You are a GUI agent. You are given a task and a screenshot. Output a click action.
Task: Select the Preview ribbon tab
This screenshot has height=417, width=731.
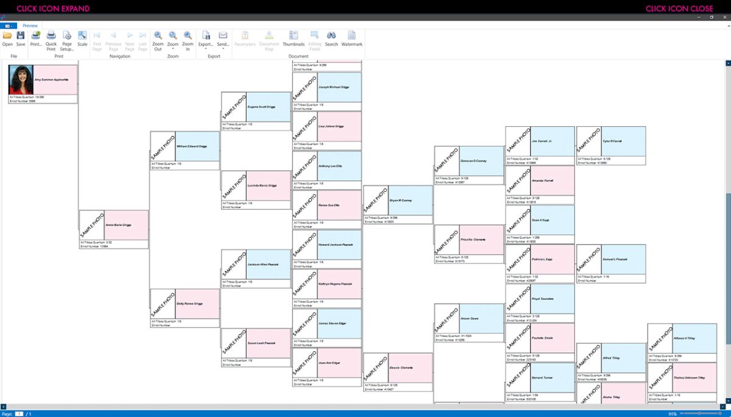(x=30, y=26)
